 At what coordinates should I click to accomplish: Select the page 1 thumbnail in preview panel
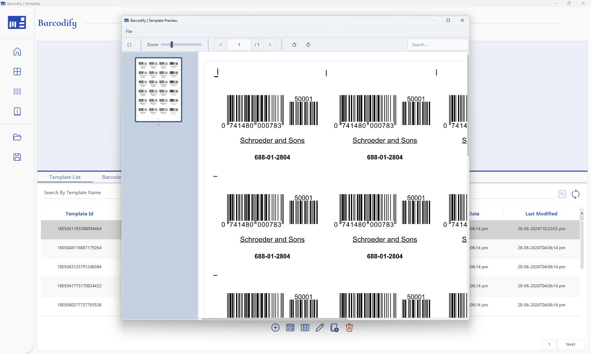click(x=158, y=90)
